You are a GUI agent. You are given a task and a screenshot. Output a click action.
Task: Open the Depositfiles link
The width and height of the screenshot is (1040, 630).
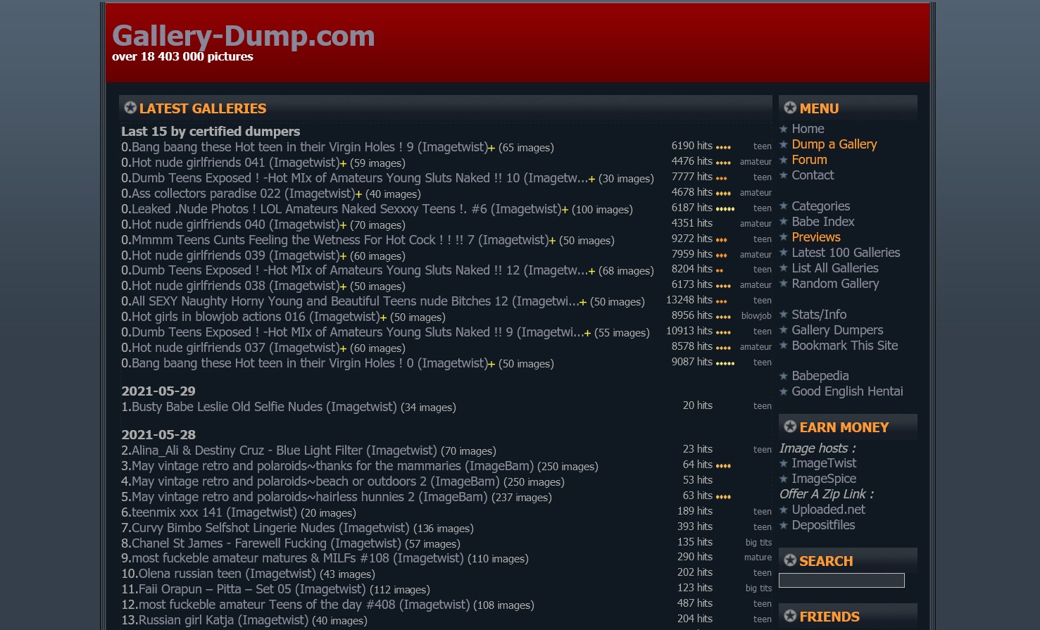[x=823, y=525]
